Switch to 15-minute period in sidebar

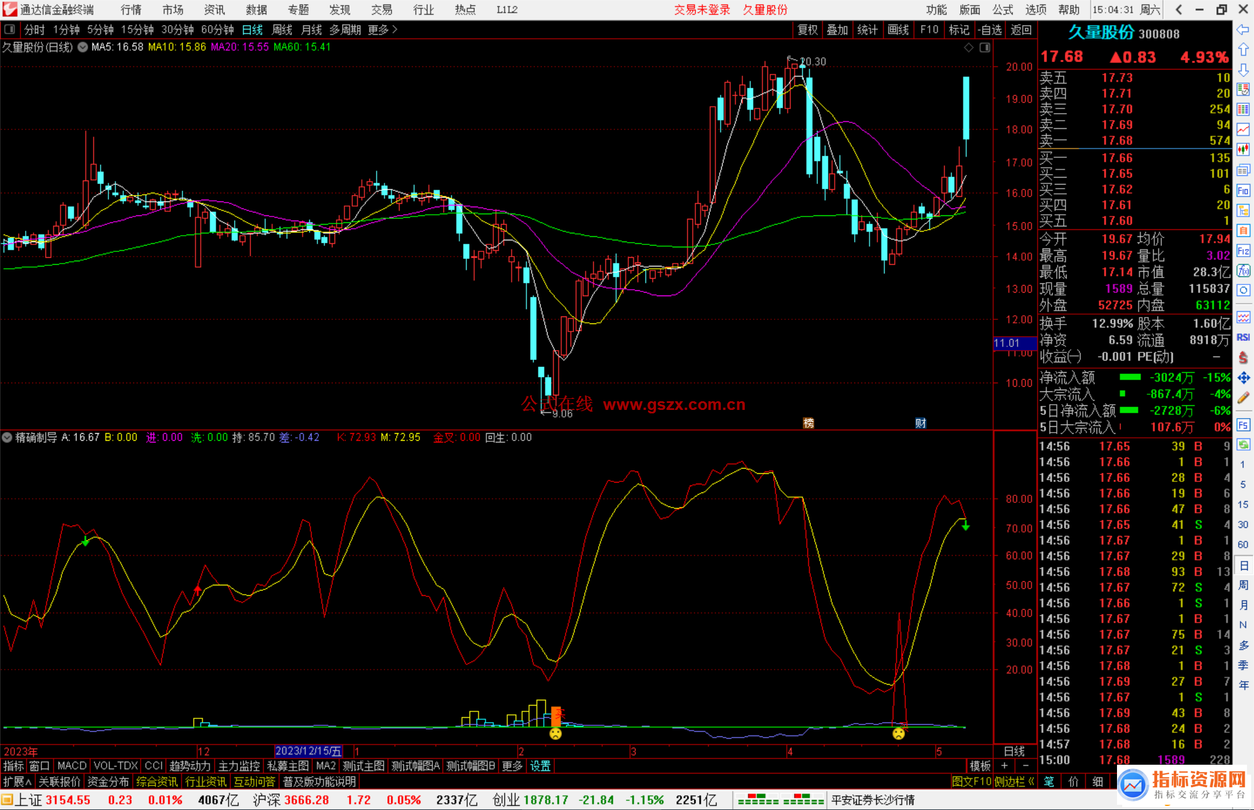[x=1243, y=505]
